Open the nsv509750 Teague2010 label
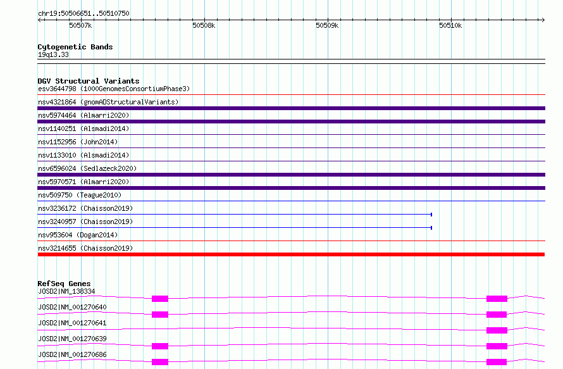The image size is (563, 369). tap(80, 195)
